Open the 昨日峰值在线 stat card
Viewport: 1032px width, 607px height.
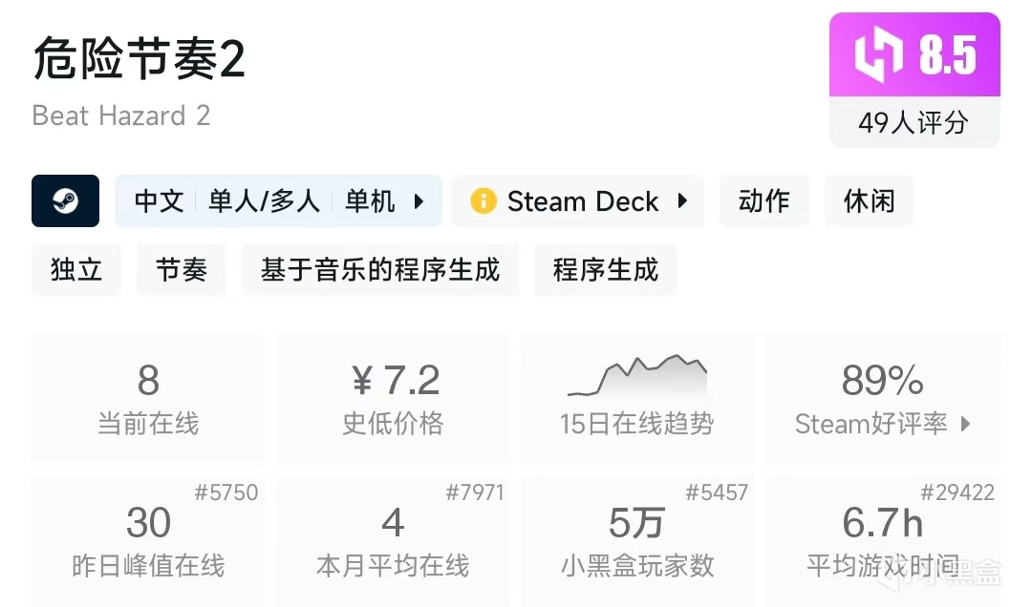click(148, 540)
